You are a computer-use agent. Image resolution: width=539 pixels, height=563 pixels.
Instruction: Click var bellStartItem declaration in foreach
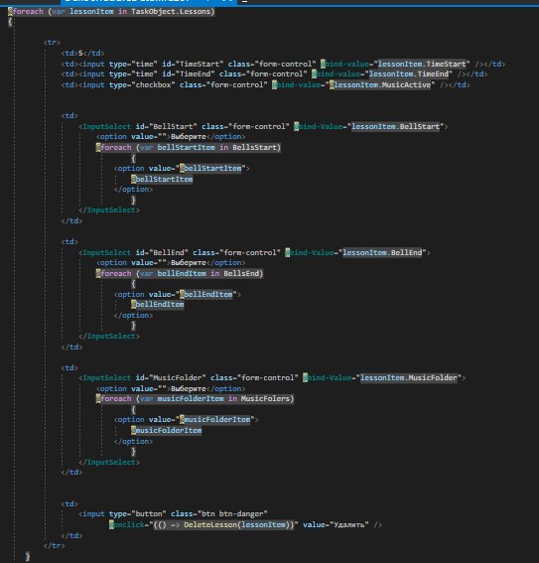[x=178, y=147]
